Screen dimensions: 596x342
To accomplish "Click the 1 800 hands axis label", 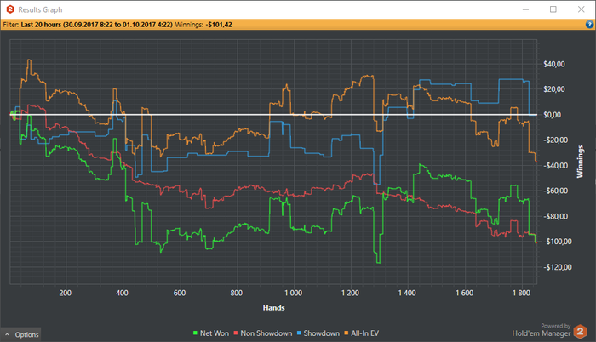I will click(521, 293).
